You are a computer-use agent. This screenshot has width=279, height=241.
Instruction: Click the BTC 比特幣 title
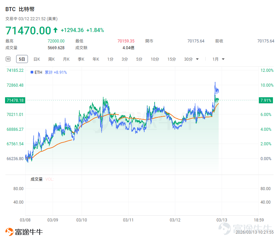[x=20, y=9]
